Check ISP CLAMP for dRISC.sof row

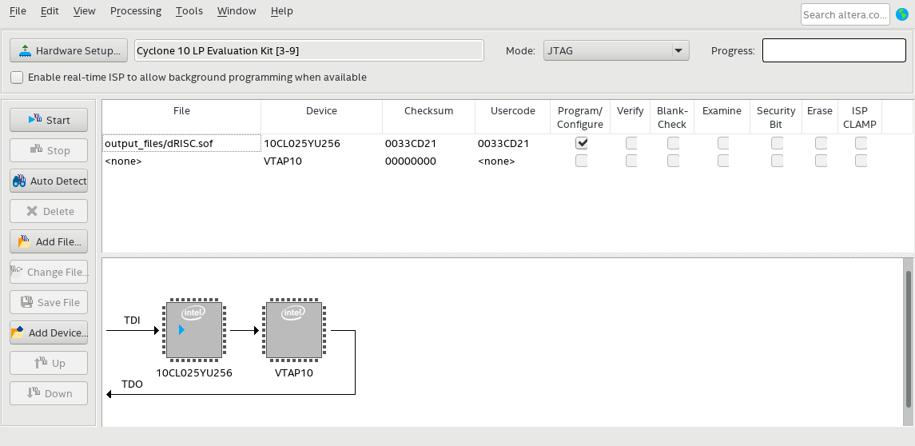coord(861,143)
